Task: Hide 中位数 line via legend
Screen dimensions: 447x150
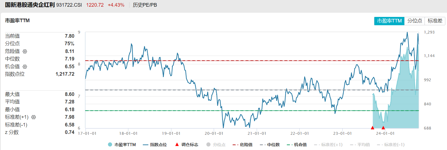Action: tap(270, 145)
